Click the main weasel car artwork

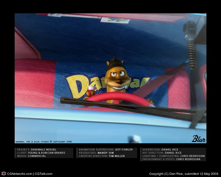[110, 78]
